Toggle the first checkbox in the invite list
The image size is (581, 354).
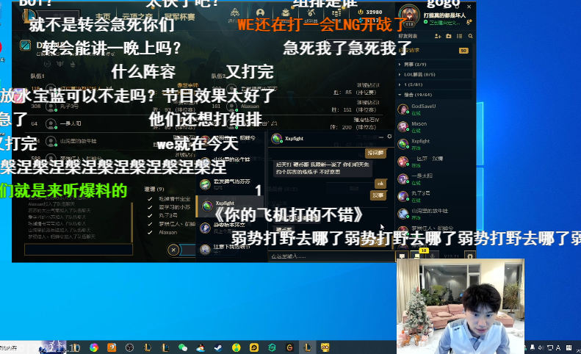(151, 198)
